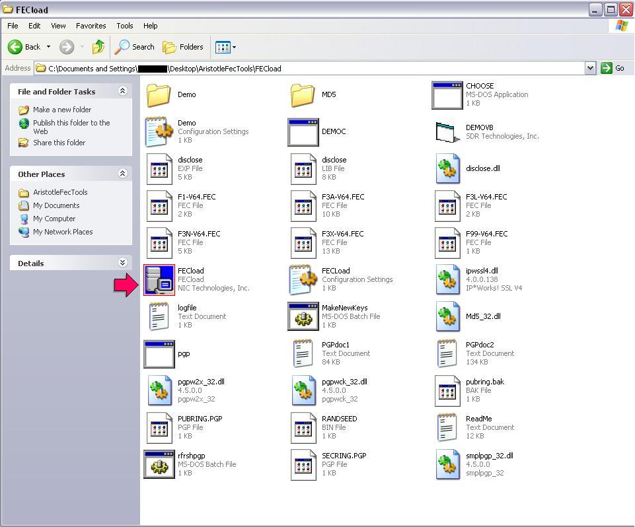Select the F3A-V64.FEC file icon

303,206
